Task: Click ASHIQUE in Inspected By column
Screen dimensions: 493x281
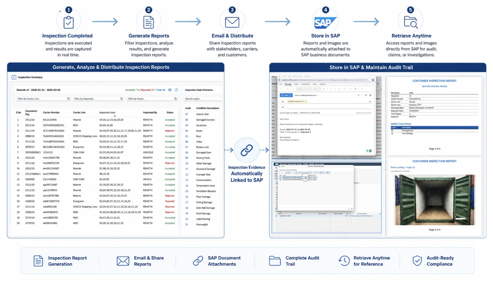Action: pyautogui.click(x=148, y=152)
